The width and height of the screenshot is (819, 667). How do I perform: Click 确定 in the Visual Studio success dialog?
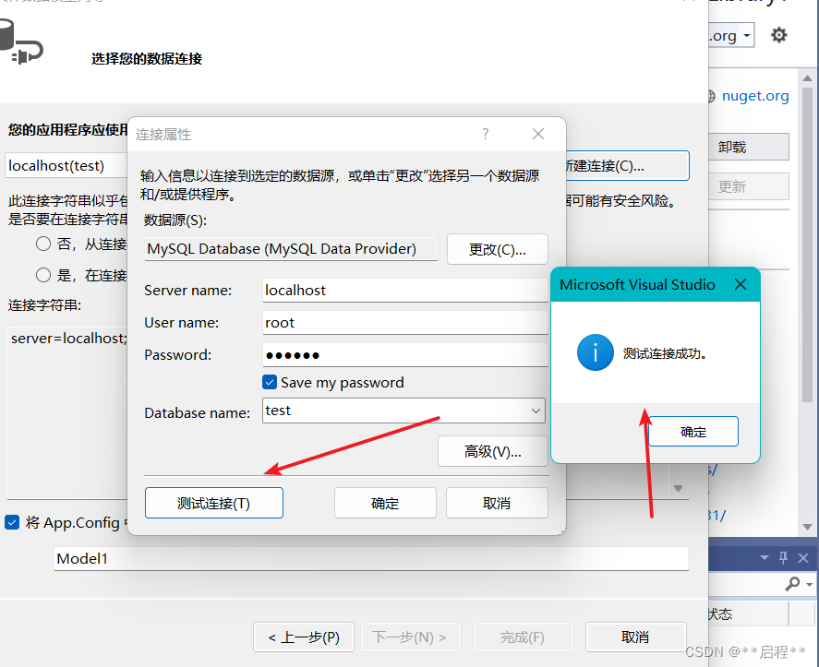tap(692, 431)
